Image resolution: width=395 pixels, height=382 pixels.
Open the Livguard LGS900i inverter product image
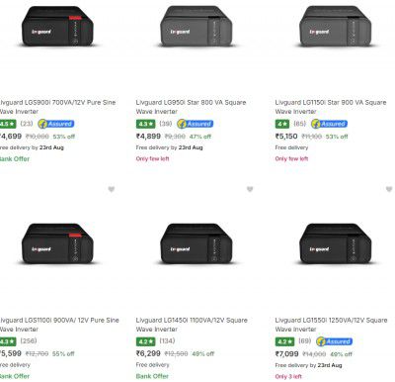tap(57, 28)
